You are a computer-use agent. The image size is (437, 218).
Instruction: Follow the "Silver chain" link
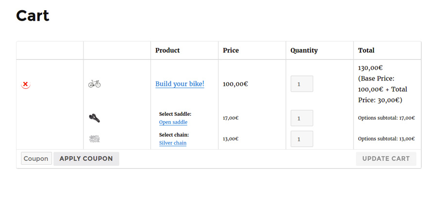172,143
